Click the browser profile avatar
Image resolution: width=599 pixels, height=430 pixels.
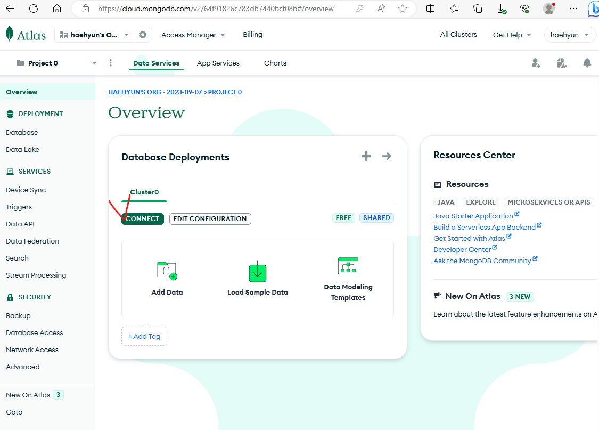coord(549,9)
